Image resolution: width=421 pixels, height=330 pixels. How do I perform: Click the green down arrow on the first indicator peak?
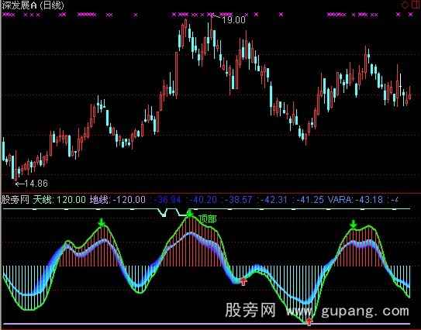point(102,222)
